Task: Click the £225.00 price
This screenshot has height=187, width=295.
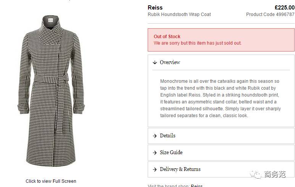Action: coord(284,8)
